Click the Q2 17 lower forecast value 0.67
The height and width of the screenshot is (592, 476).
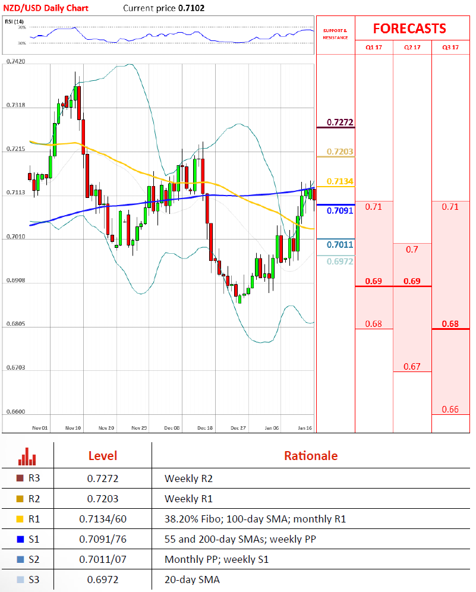coord(412,367)
